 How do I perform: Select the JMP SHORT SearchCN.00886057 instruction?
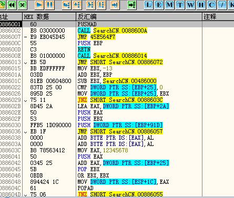pos(120,131)
